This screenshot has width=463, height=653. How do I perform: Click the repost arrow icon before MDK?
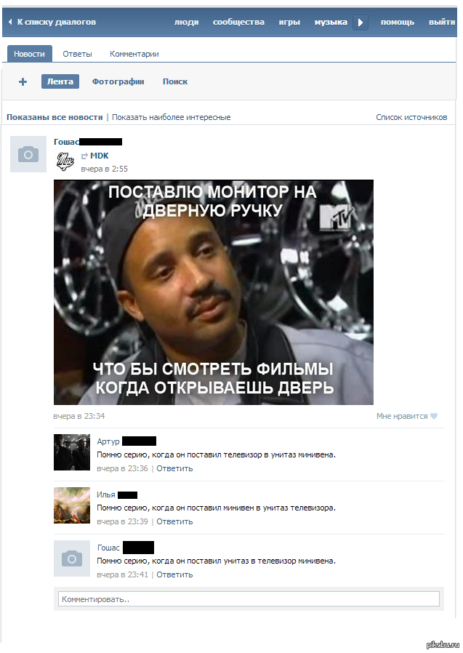(x=84, y=156)
